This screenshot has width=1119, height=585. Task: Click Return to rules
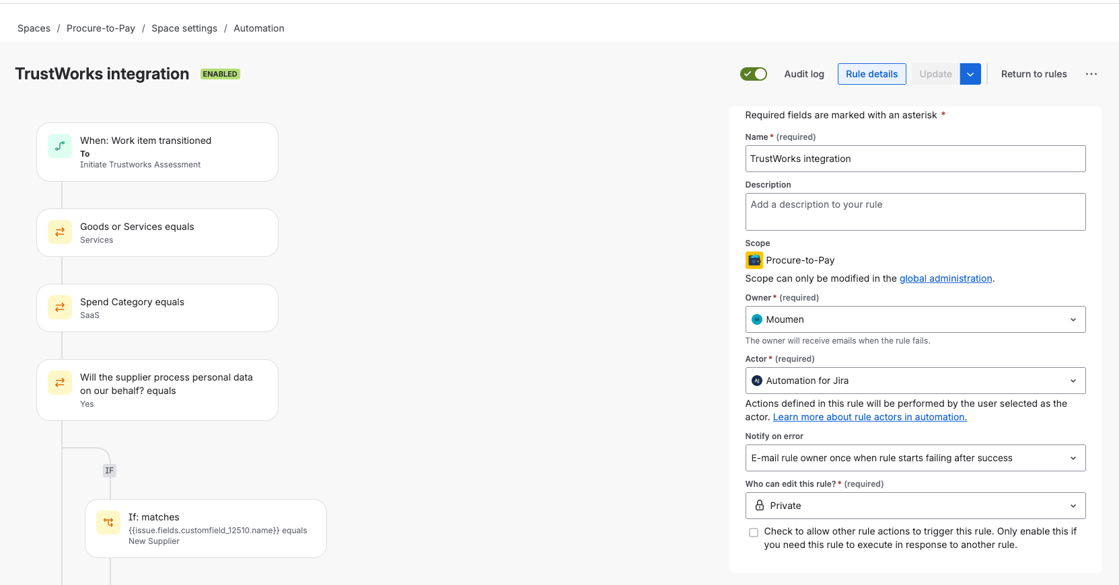click(1034, 74)
